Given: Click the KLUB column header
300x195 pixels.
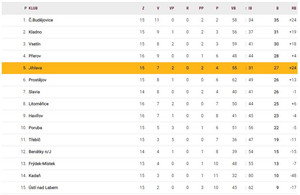Looking at the screenshot, I should coord(33,8).
